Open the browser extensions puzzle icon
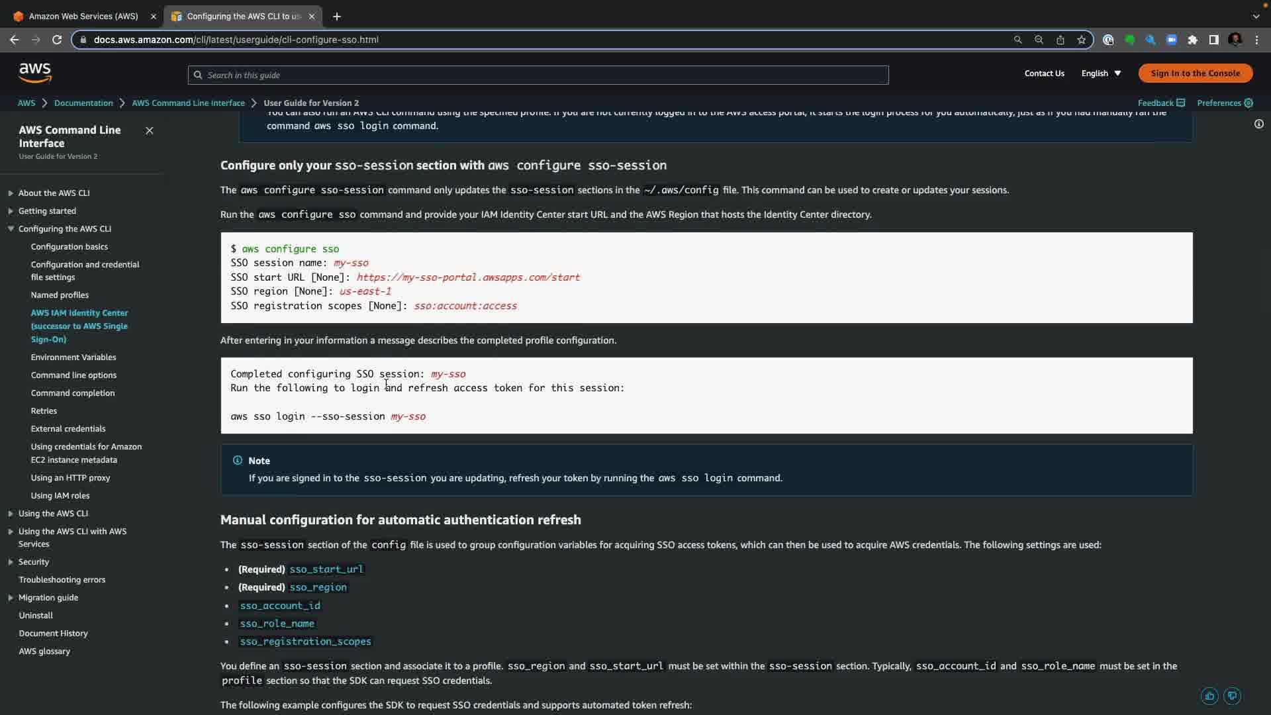Screen dimensions: 1271x715 1192,40
